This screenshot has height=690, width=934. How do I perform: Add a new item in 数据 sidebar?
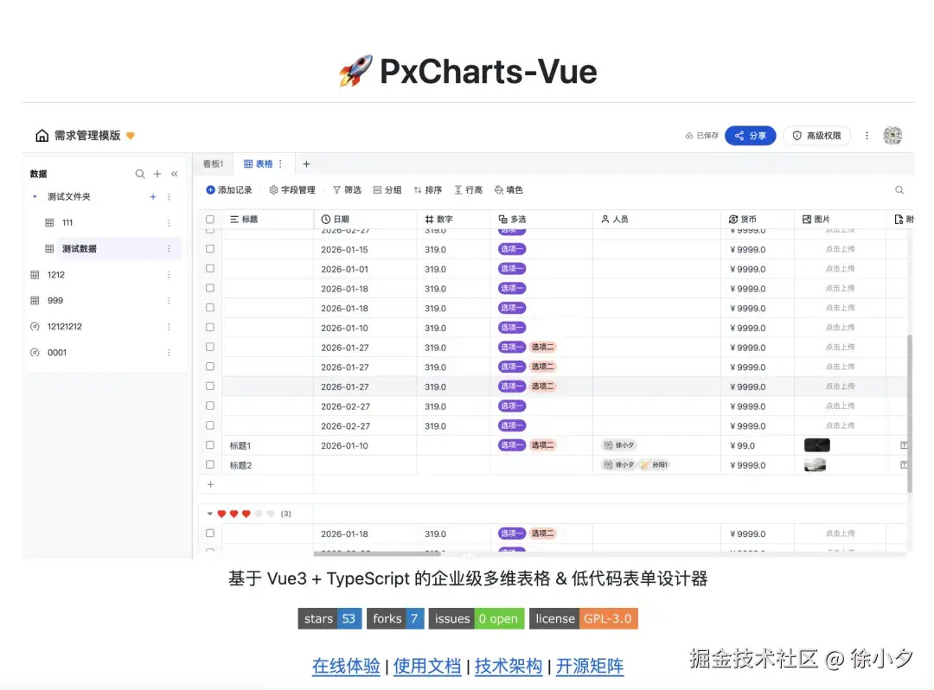[x=157, y=174]
